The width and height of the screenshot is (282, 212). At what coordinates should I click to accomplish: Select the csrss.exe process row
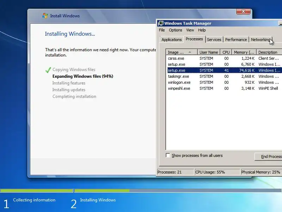tap(224, 58)
